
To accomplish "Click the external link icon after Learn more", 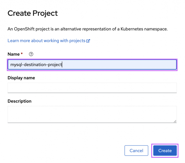I will click(x=88, y=41).
